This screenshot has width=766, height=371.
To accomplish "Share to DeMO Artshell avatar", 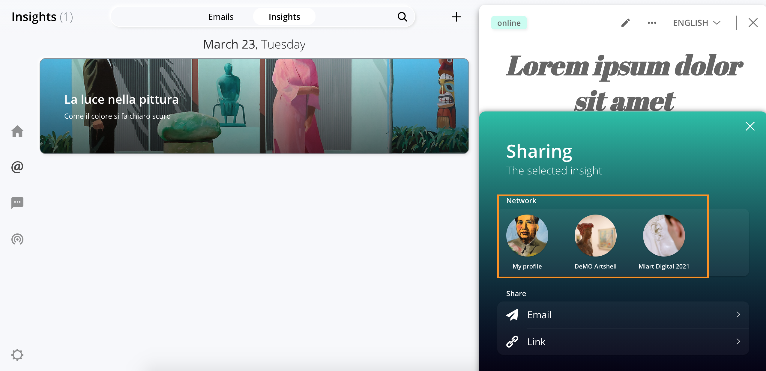I will pyautogui.click(x=595, y=235).
